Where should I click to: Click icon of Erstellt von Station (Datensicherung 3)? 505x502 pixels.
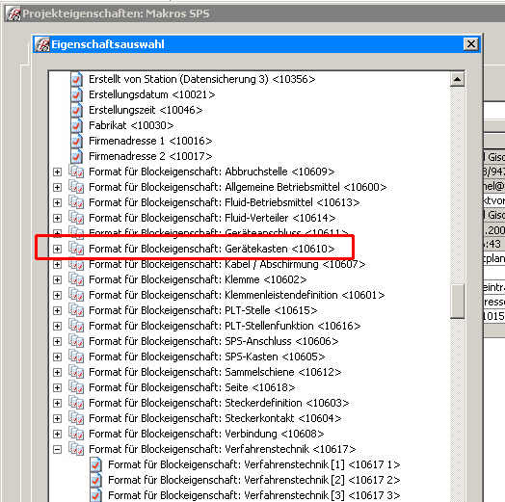76,79
